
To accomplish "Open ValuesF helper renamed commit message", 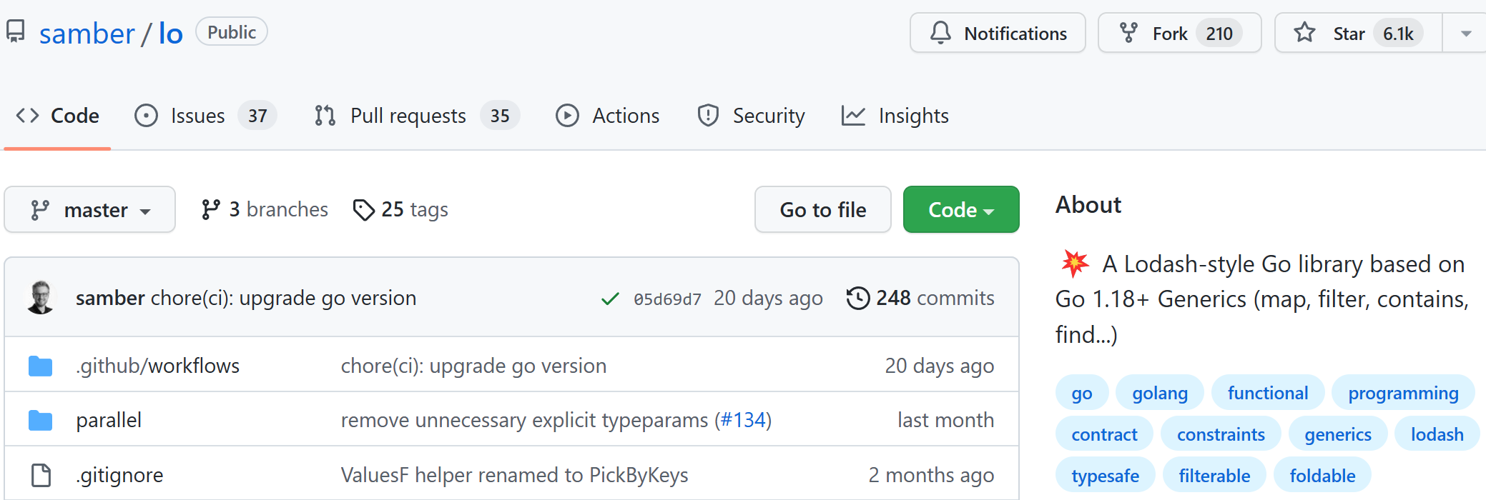I will [x=514, y=475].
